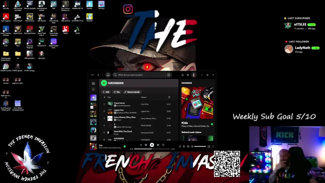Mute the Spotify volume speaker icon
The image size is (325, 183).
192,146
